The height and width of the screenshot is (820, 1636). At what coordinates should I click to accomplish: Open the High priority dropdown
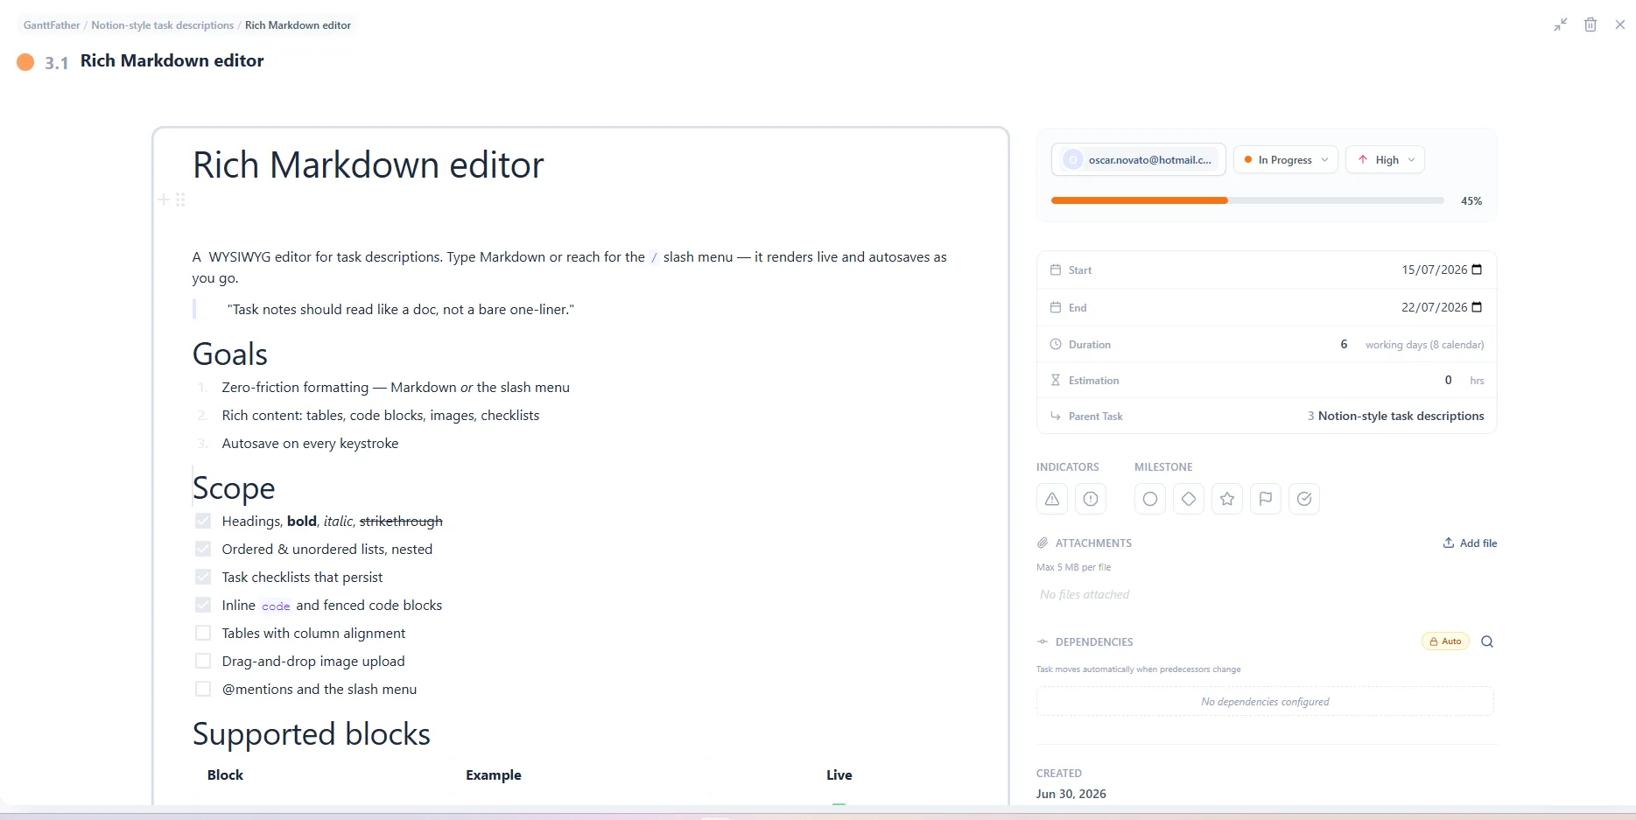[1386, 160]
